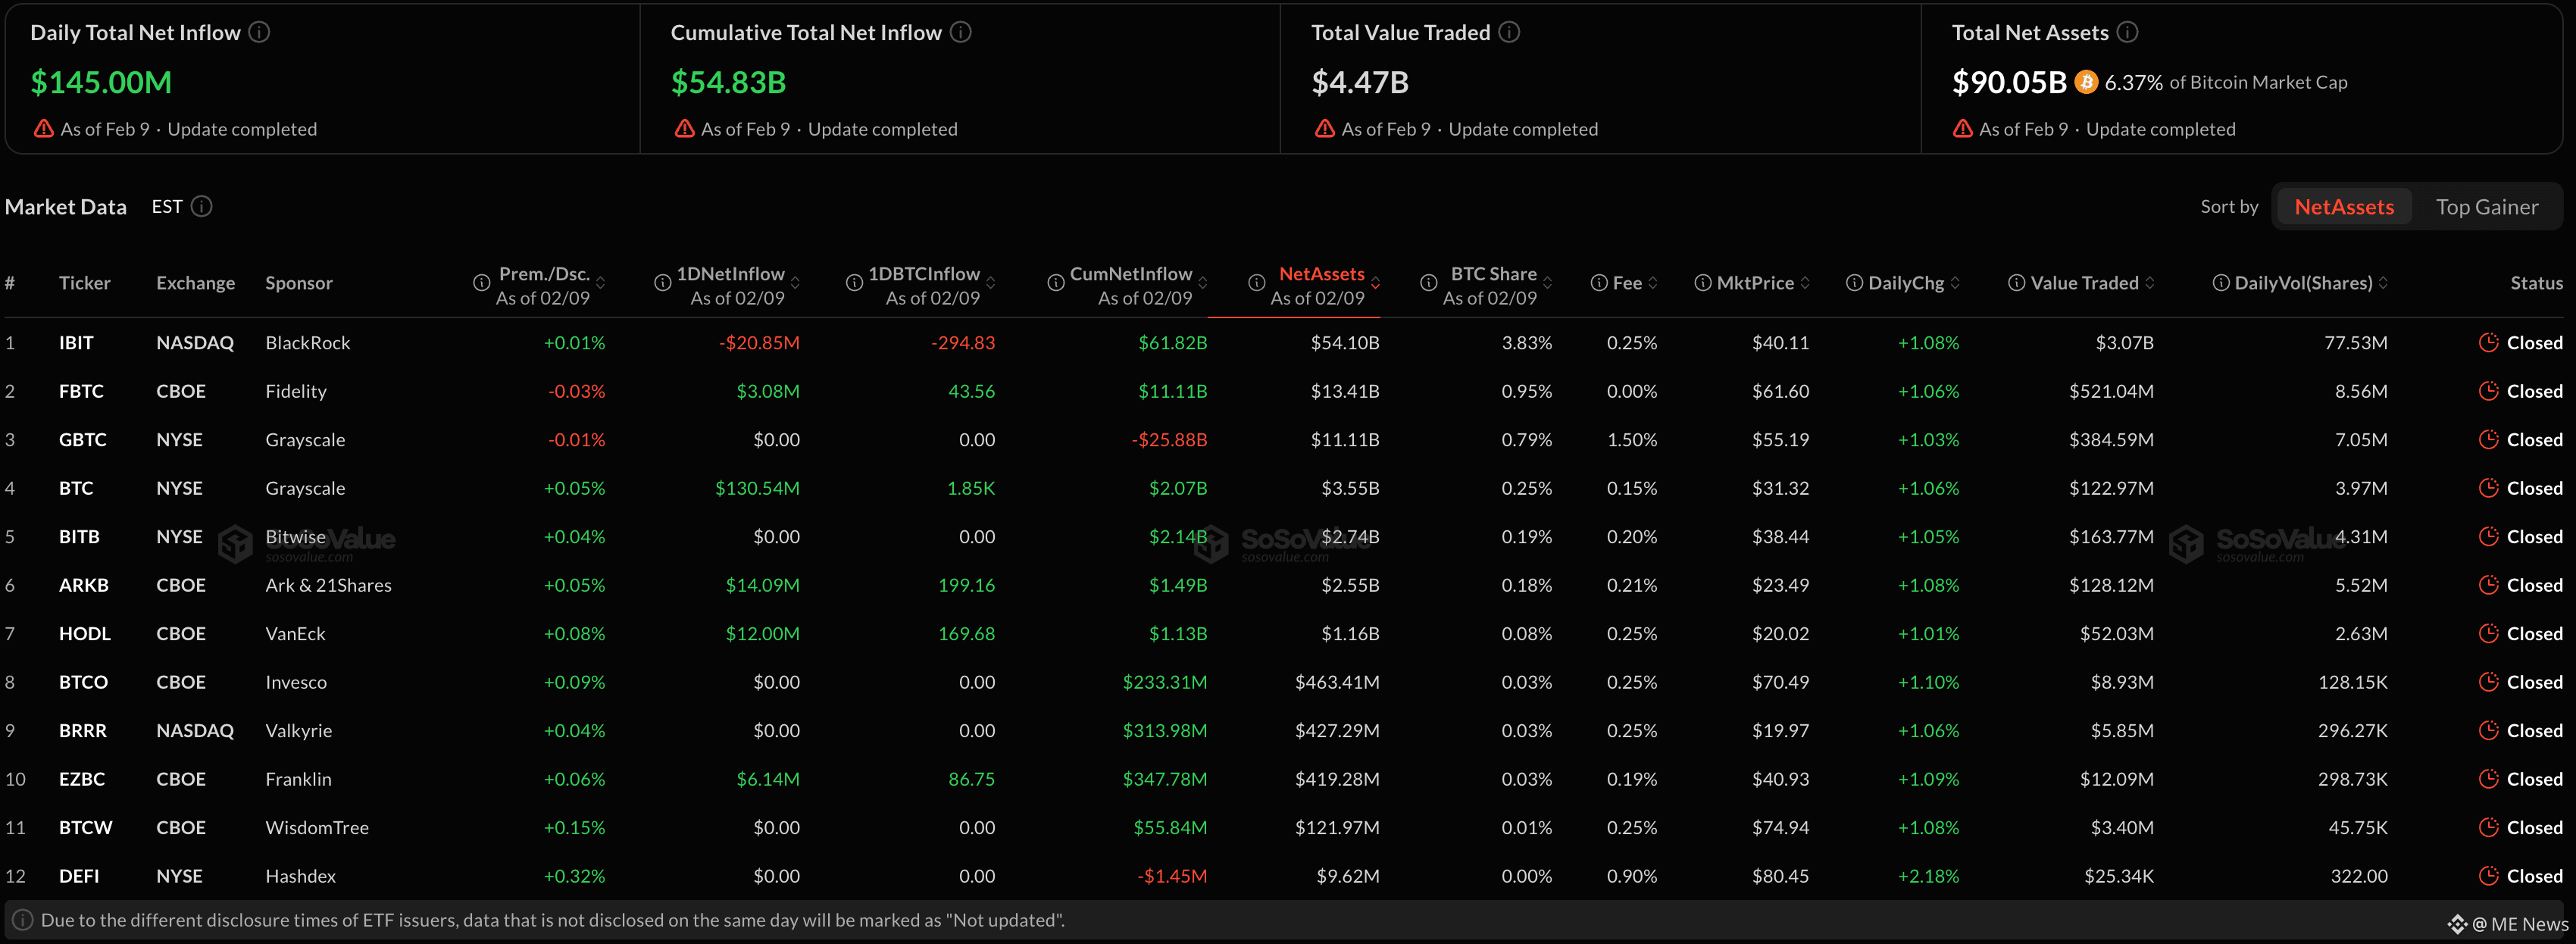The height and width of the screenshot is (944, 2576).
Task: Select NetAssets sort option
Action: pyautogui.click(x=2343, y=206)
